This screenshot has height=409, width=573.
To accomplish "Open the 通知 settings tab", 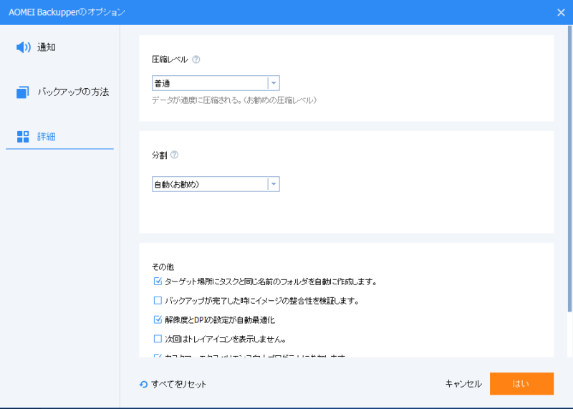I will (x=47, y=47).
